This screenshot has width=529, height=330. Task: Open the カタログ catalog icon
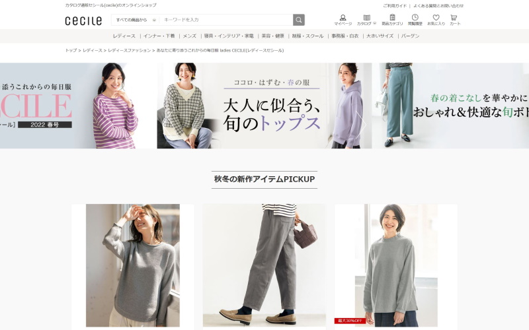(366, 20)
